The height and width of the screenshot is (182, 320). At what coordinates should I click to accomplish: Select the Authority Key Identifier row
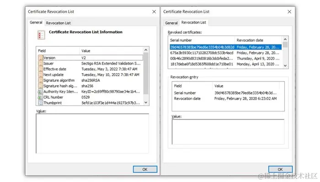coord(90,91)
